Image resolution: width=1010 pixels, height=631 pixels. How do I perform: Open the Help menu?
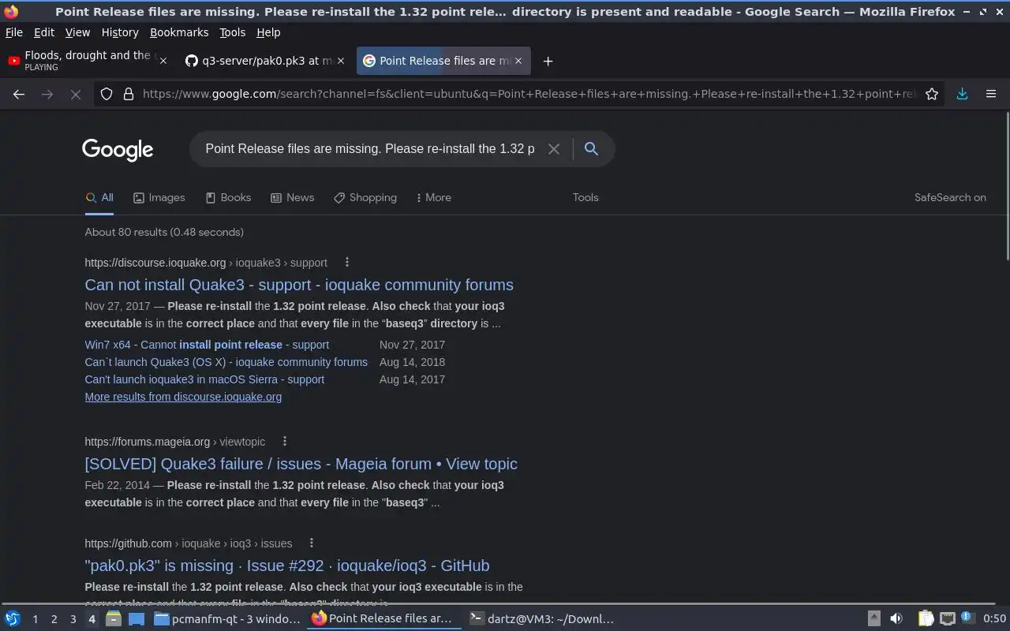pos(268,32)
